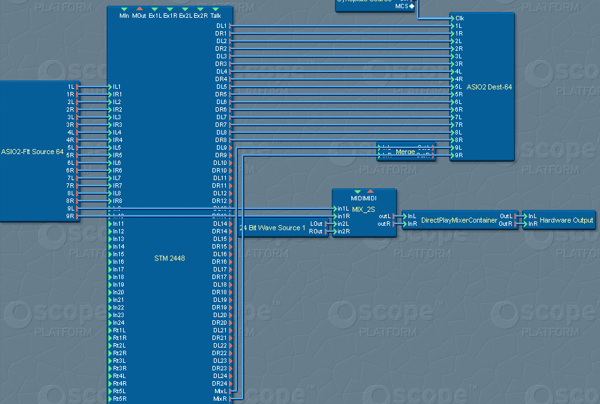
Task: Click the InL input on DirectPlayMixerContainer
Action: [x=405, y=216]
